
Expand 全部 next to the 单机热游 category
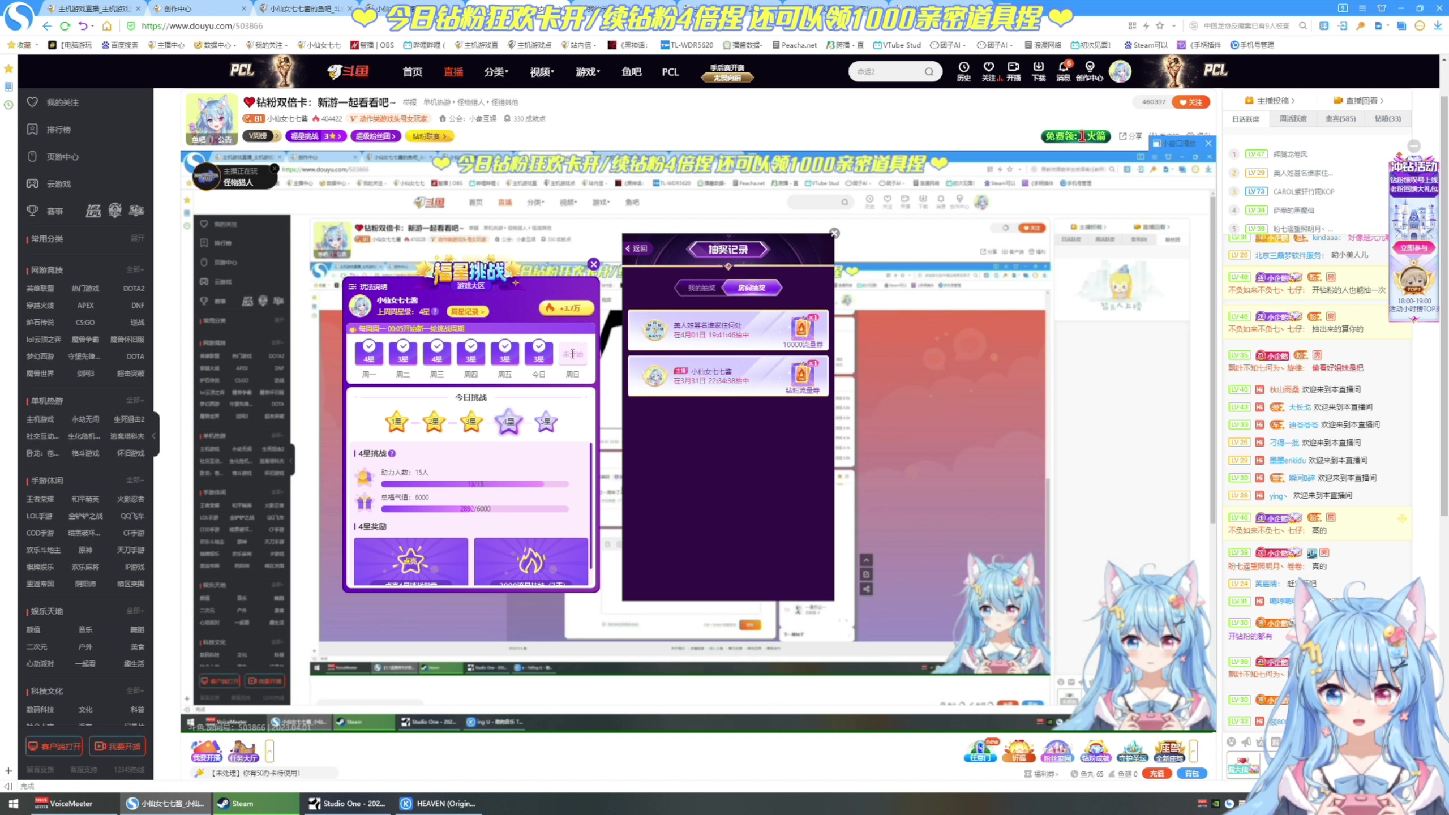135,400
